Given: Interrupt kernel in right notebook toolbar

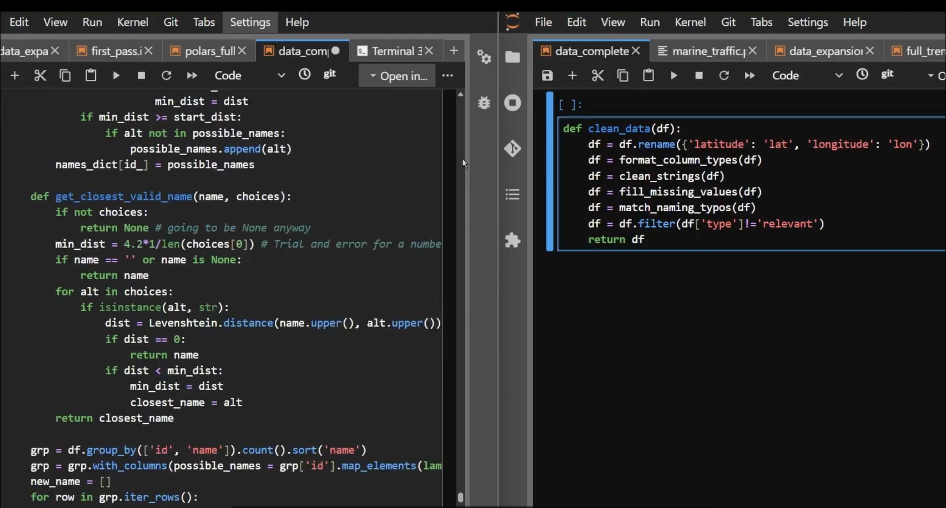Looking at the screenshot, I should click(699, 76).
